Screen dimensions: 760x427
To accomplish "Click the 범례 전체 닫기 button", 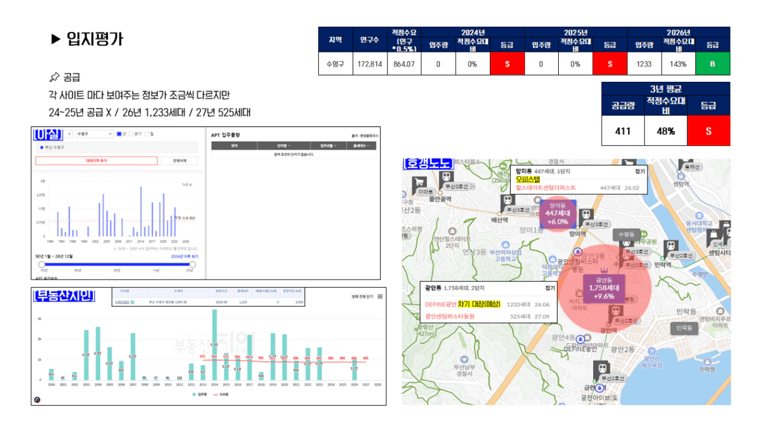I will (x=362, y=297).
